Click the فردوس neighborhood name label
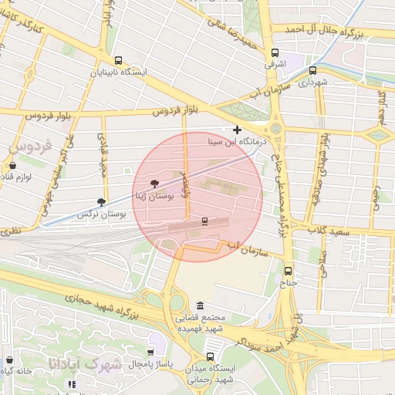 tap(30, 147)
